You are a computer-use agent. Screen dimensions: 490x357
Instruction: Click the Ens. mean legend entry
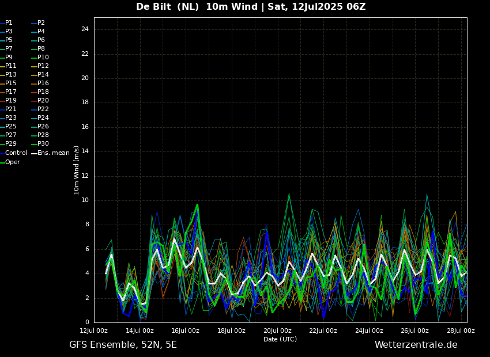pyautogui.click(x=53, y=153)
